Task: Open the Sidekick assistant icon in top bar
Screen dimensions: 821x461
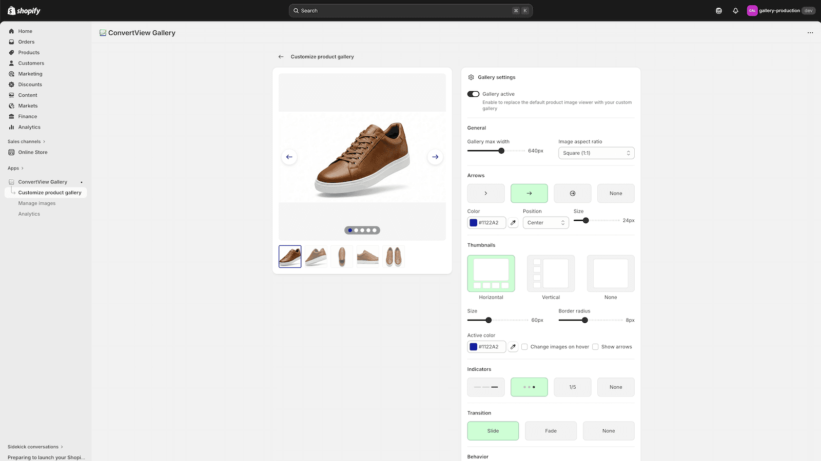Action: point(719,11)
